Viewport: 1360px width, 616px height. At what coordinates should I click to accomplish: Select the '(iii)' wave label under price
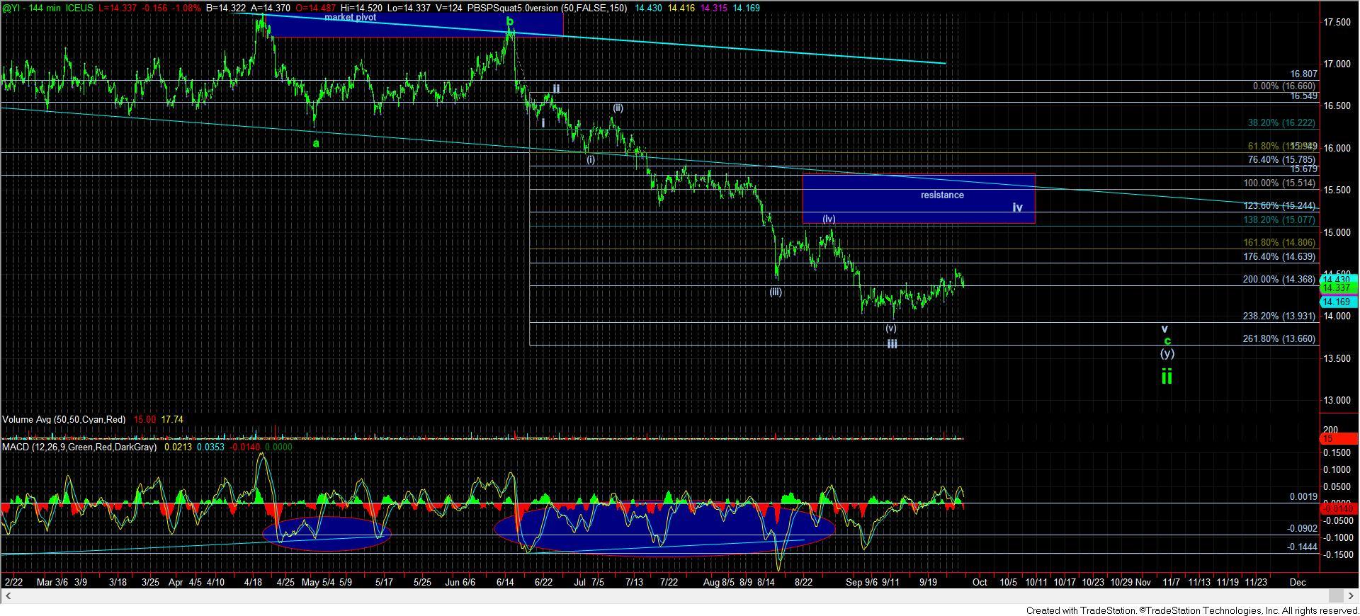776,292
